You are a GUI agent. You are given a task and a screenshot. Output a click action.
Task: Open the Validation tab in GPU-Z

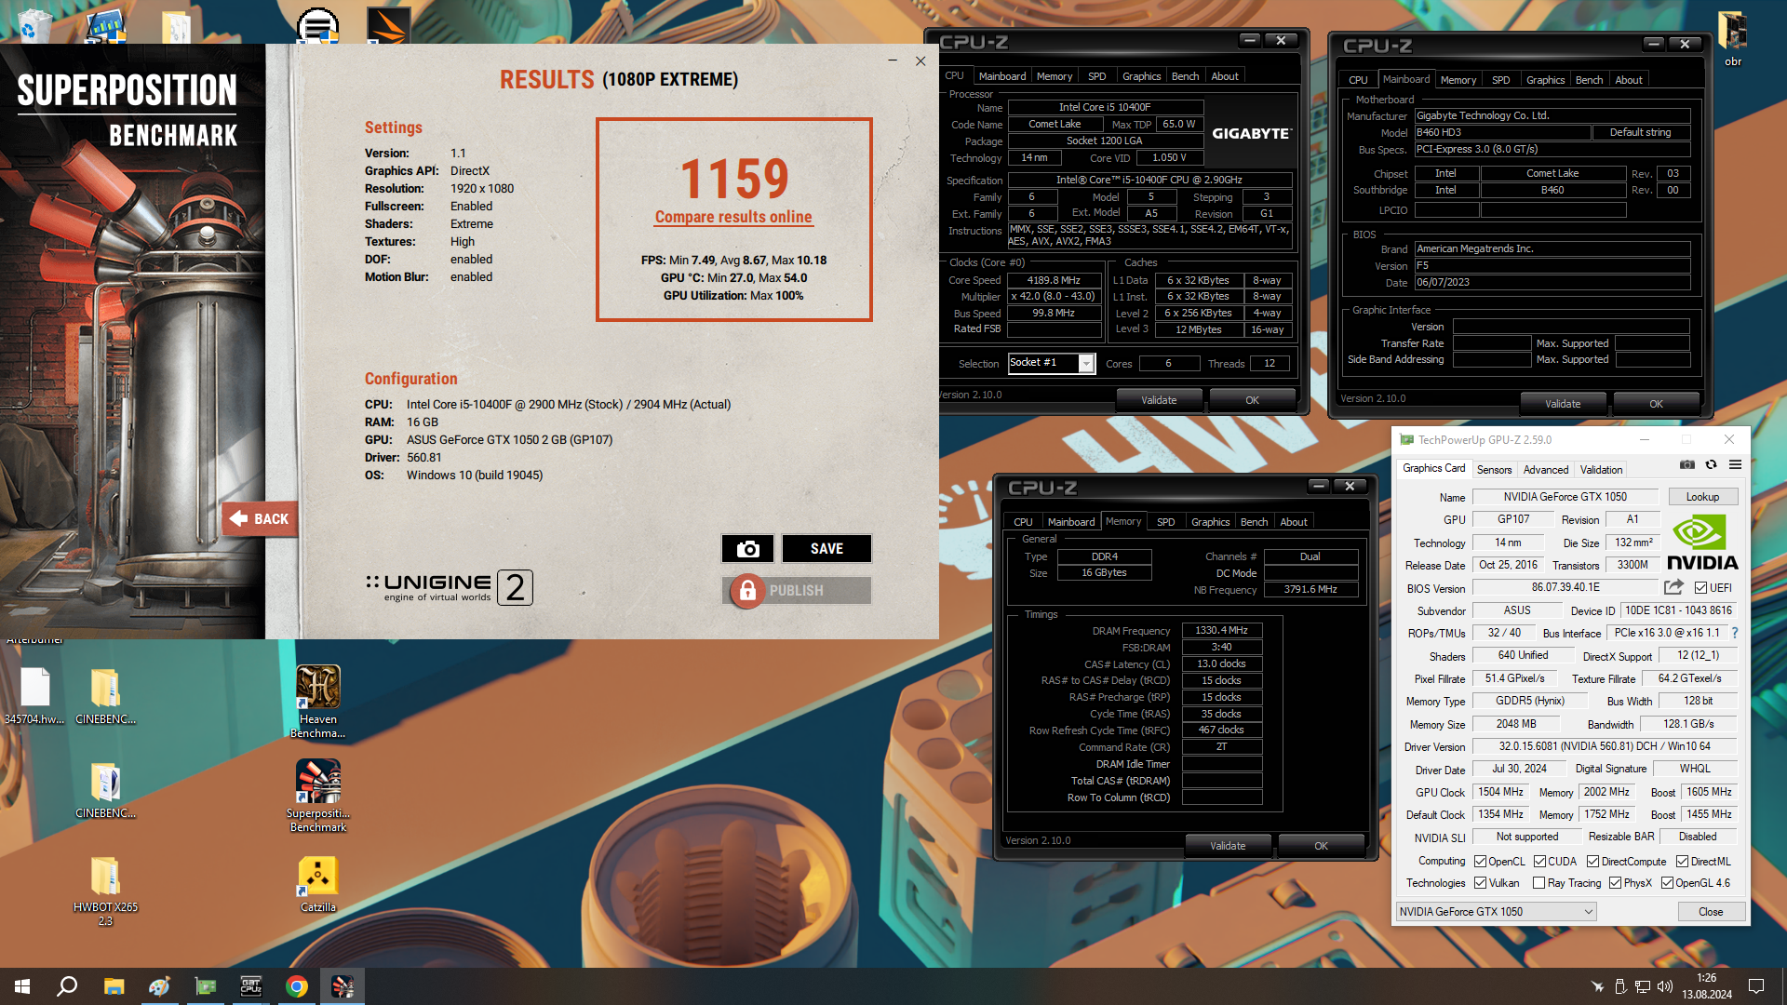[1601, 470]
